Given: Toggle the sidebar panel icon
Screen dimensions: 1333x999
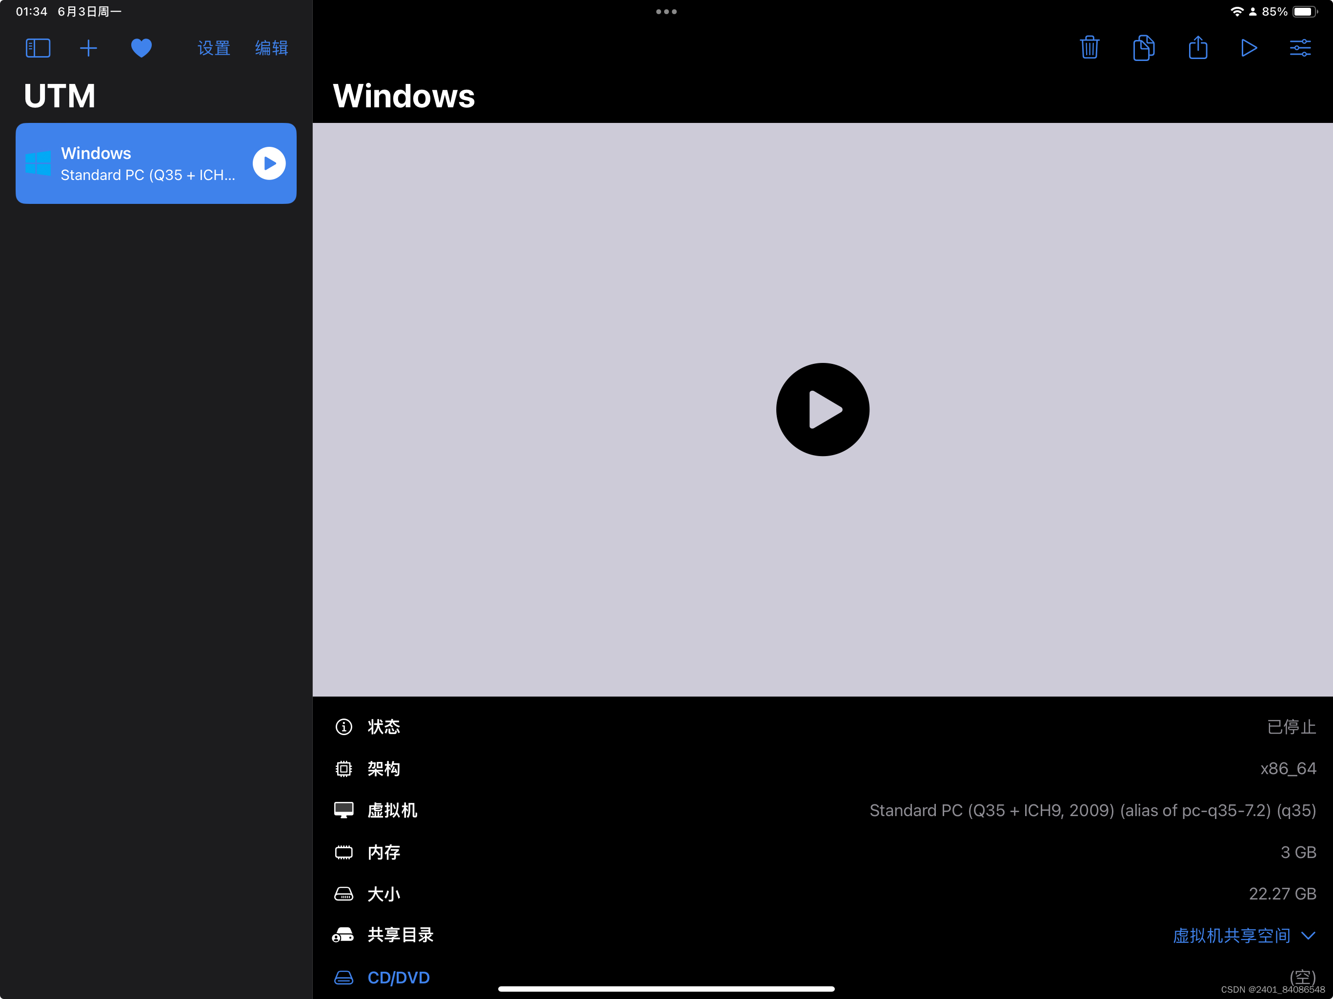Looking at the screenshot, I should pos(38,48).
